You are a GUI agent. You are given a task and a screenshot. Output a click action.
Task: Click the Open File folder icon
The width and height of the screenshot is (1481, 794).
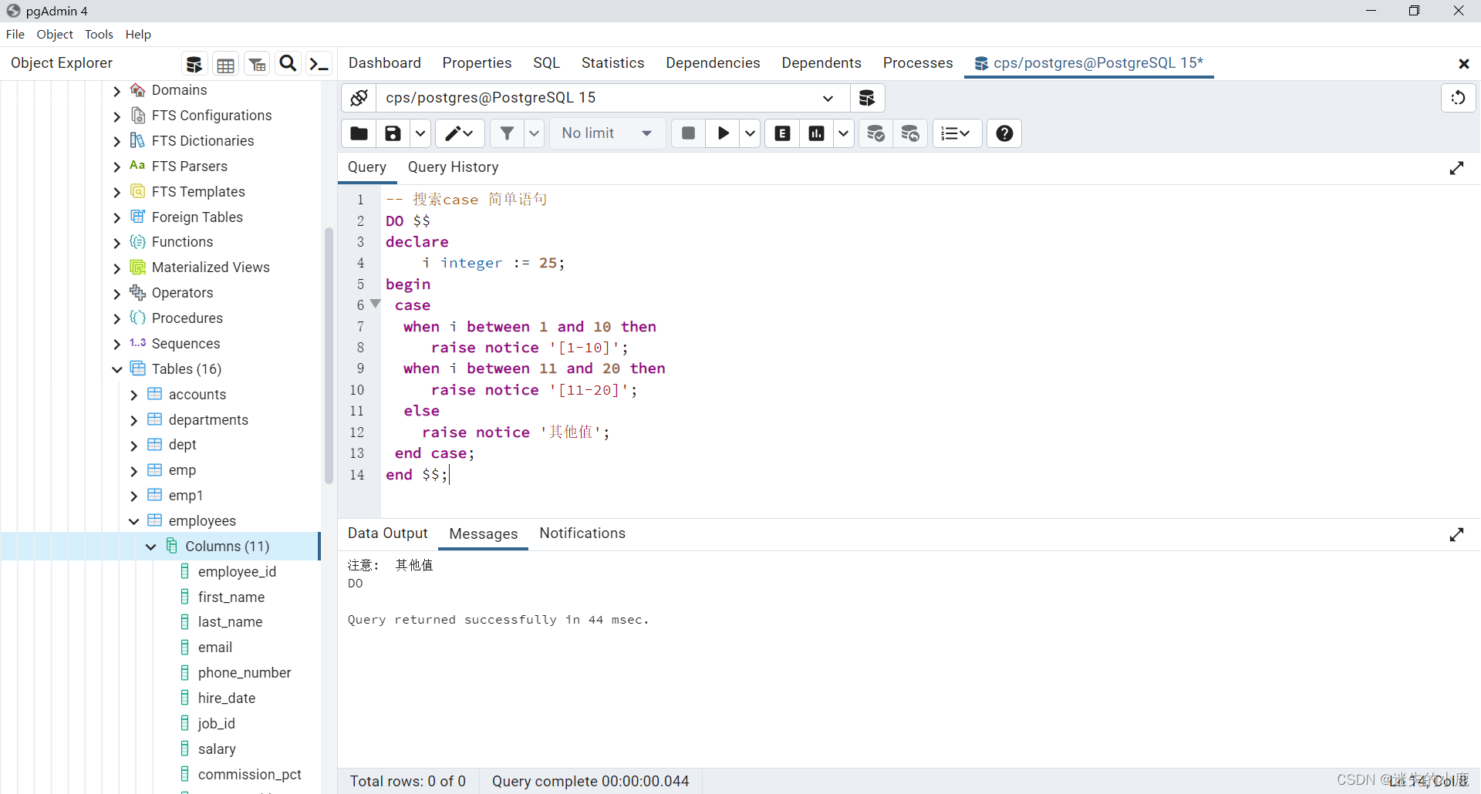click(359, 133)
